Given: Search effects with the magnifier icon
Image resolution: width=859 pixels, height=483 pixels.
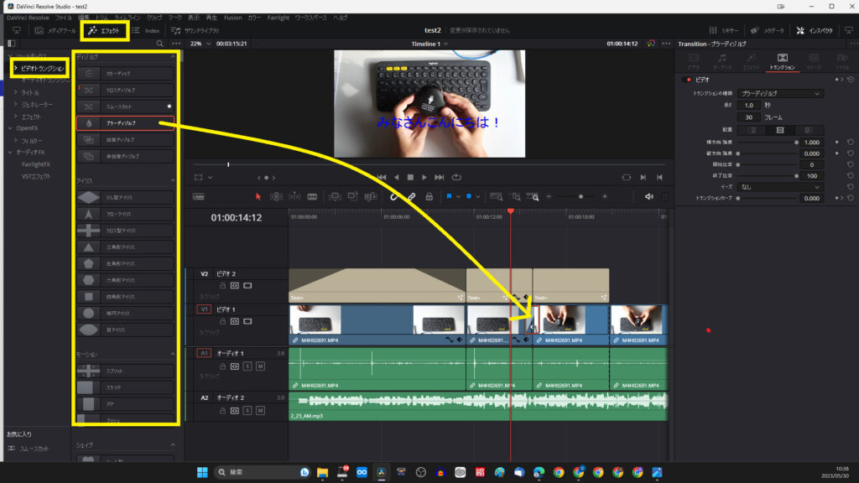Looking at the screenshot, I should point(159,44).
